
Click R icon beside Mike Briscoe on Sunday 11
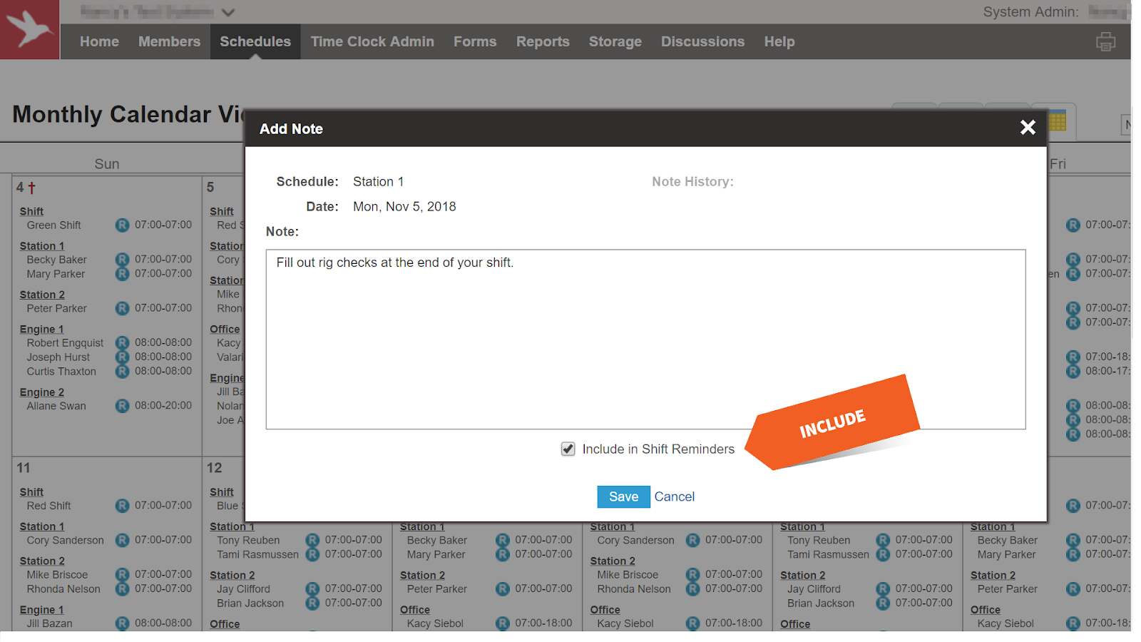123,575
